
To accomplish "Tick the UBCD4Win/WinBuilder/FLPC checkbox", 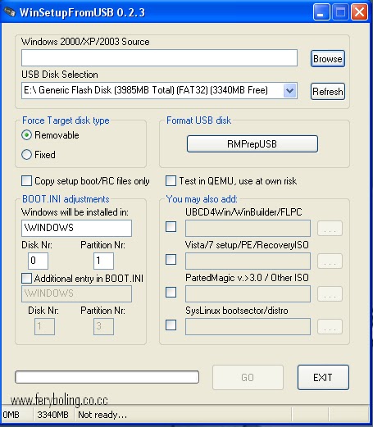I will [171, 227].
